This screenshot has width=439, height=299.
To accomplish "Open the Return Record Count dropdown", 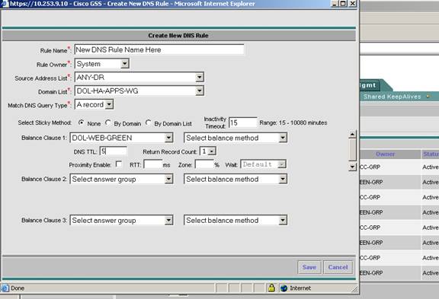I will click(208, 151).
